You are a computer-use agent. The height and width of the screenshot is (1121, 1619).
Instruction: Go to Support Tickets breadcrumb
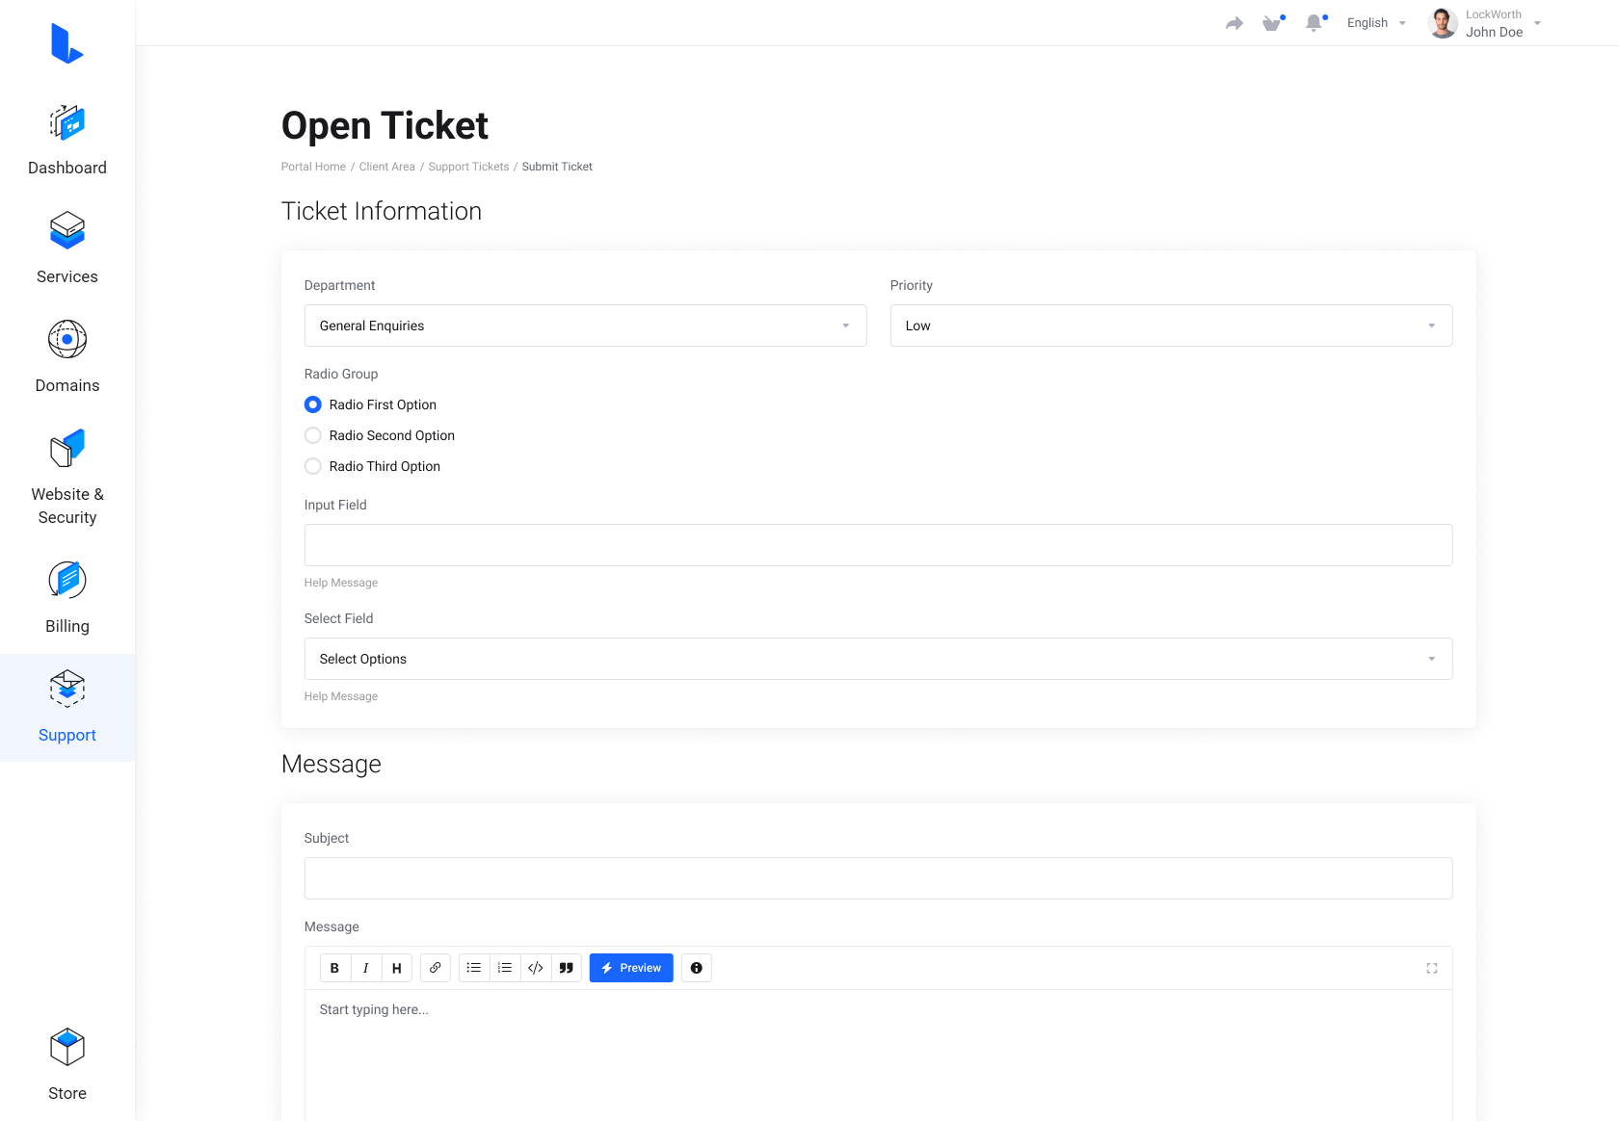[x=468, y=167]
